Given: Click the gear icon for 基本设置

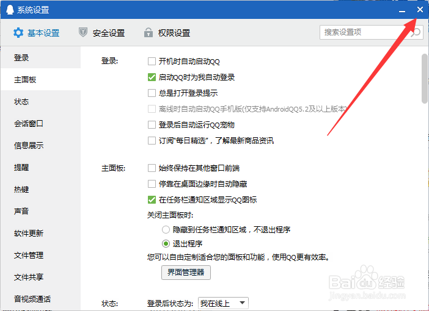Looking at the screenshot, I should [18, 33].
